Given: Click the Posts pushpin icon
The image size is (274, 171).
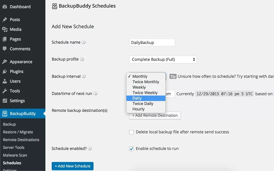Looking at the screenshot, I should pyautogui.click(x=5, y=19).
